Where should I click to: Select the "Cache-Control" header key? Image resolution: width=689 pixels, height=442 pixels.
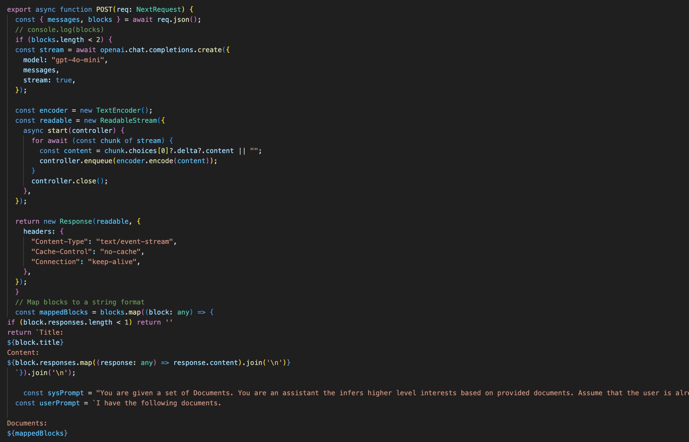pos(62,252)
